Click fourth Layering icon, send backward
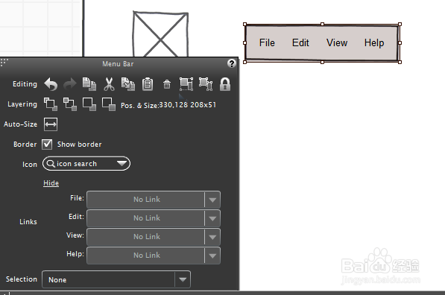 [x=109, y=104]
